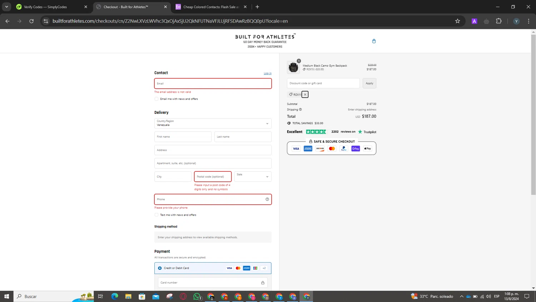Viewport: 536px width, 302px height.
Task: Click the Phone field help icon
Action: point(267,199)
